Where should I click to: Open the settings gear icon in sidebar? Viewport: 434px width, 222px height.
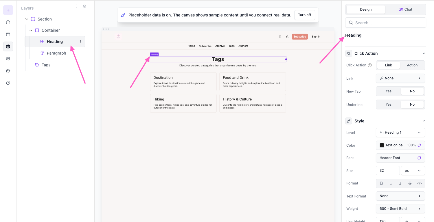pyautogui.click(x=8, y=59)
